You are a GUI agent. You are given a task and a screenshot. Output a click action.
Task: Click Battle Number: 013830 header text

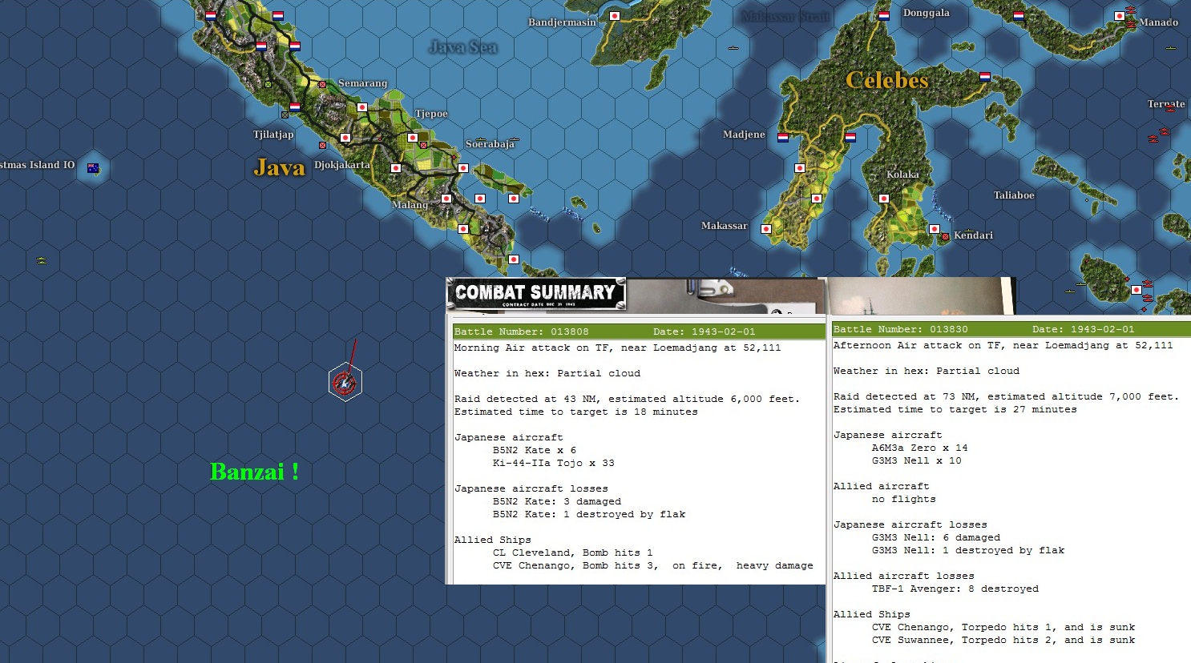click(901, 329)
